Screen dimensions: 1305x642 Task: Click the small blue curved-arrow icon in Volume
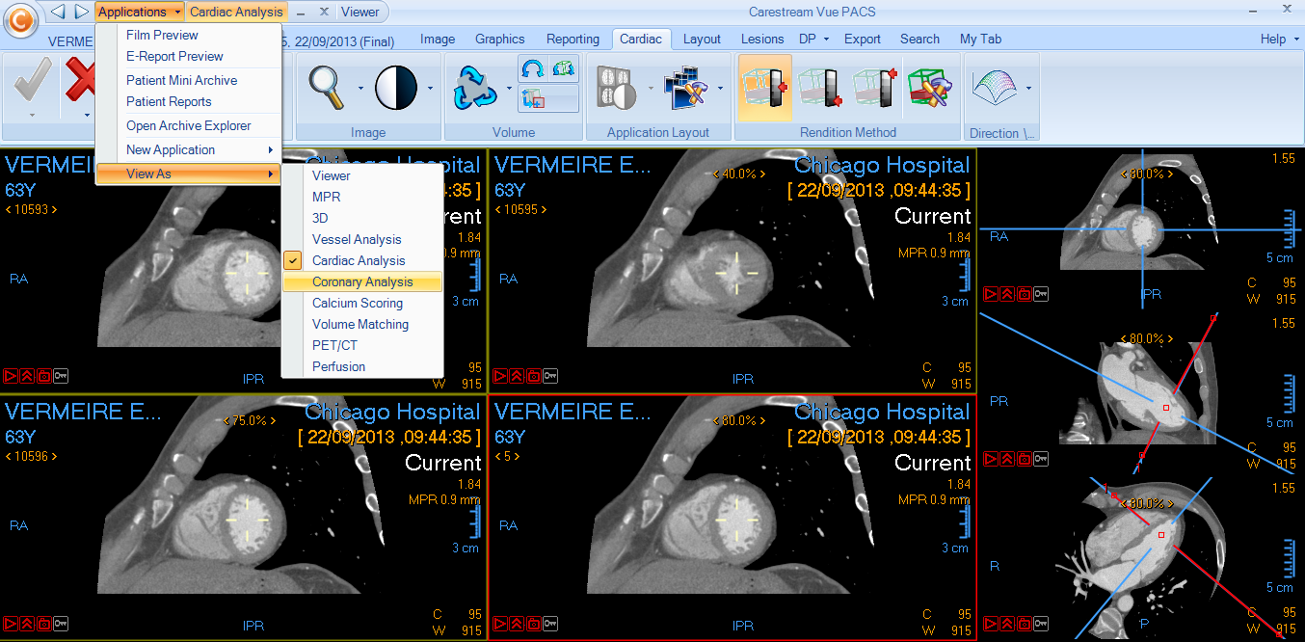(x=533, y=68)
